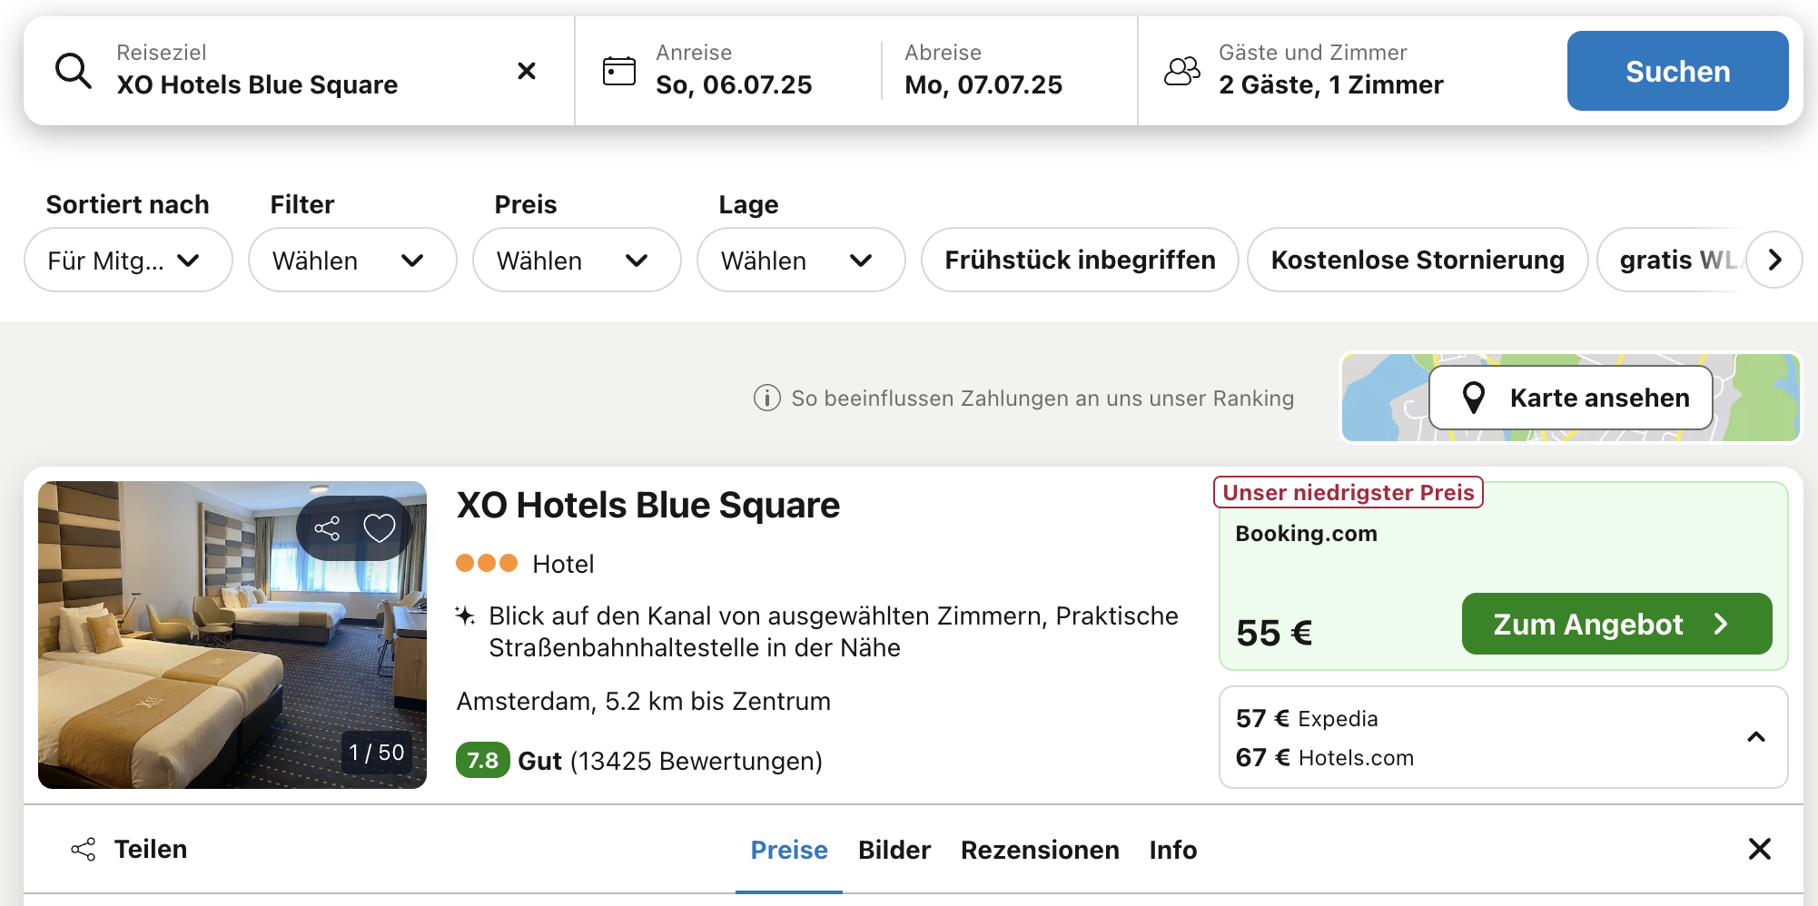Clear the Reiseziel destination field
The height and width of the screenshot is (906, 1818).
coord(526,71)
